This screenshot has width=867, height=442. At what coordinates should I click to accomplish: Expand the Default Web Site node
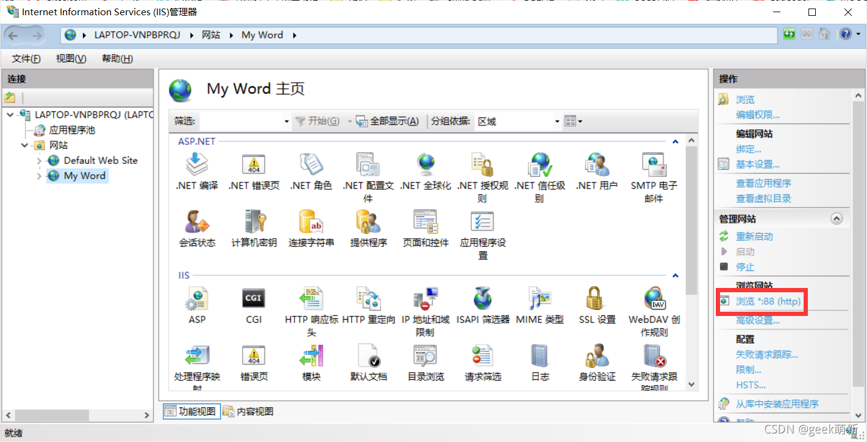click(40, 161)
